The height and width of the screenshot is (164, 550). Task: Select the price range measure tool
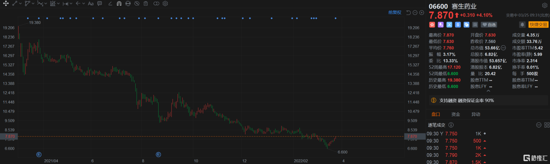click(65, 4)
